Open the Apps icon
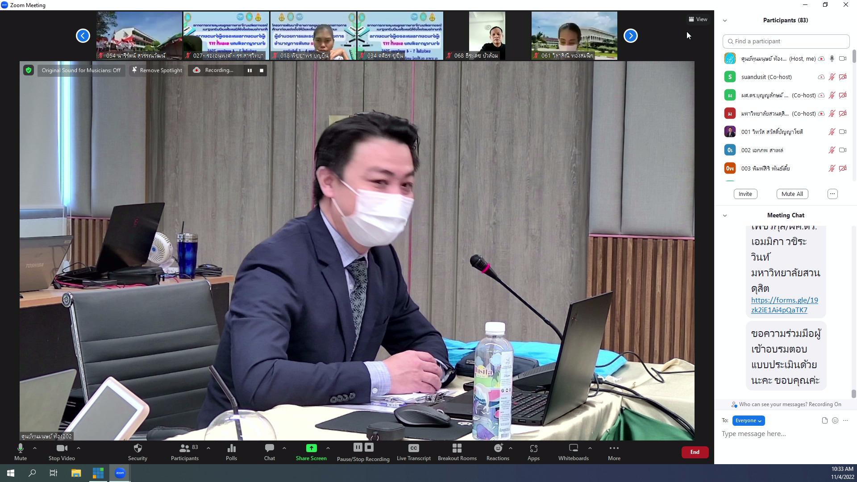 [x=534, y=449]
